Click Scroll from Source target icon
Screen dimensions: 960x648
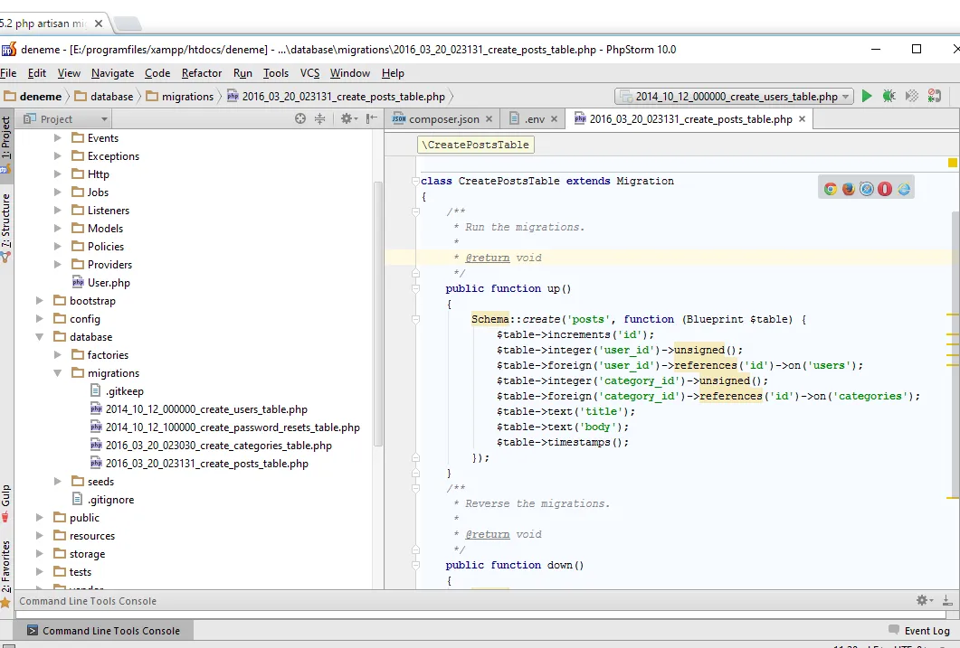point(300,118)
